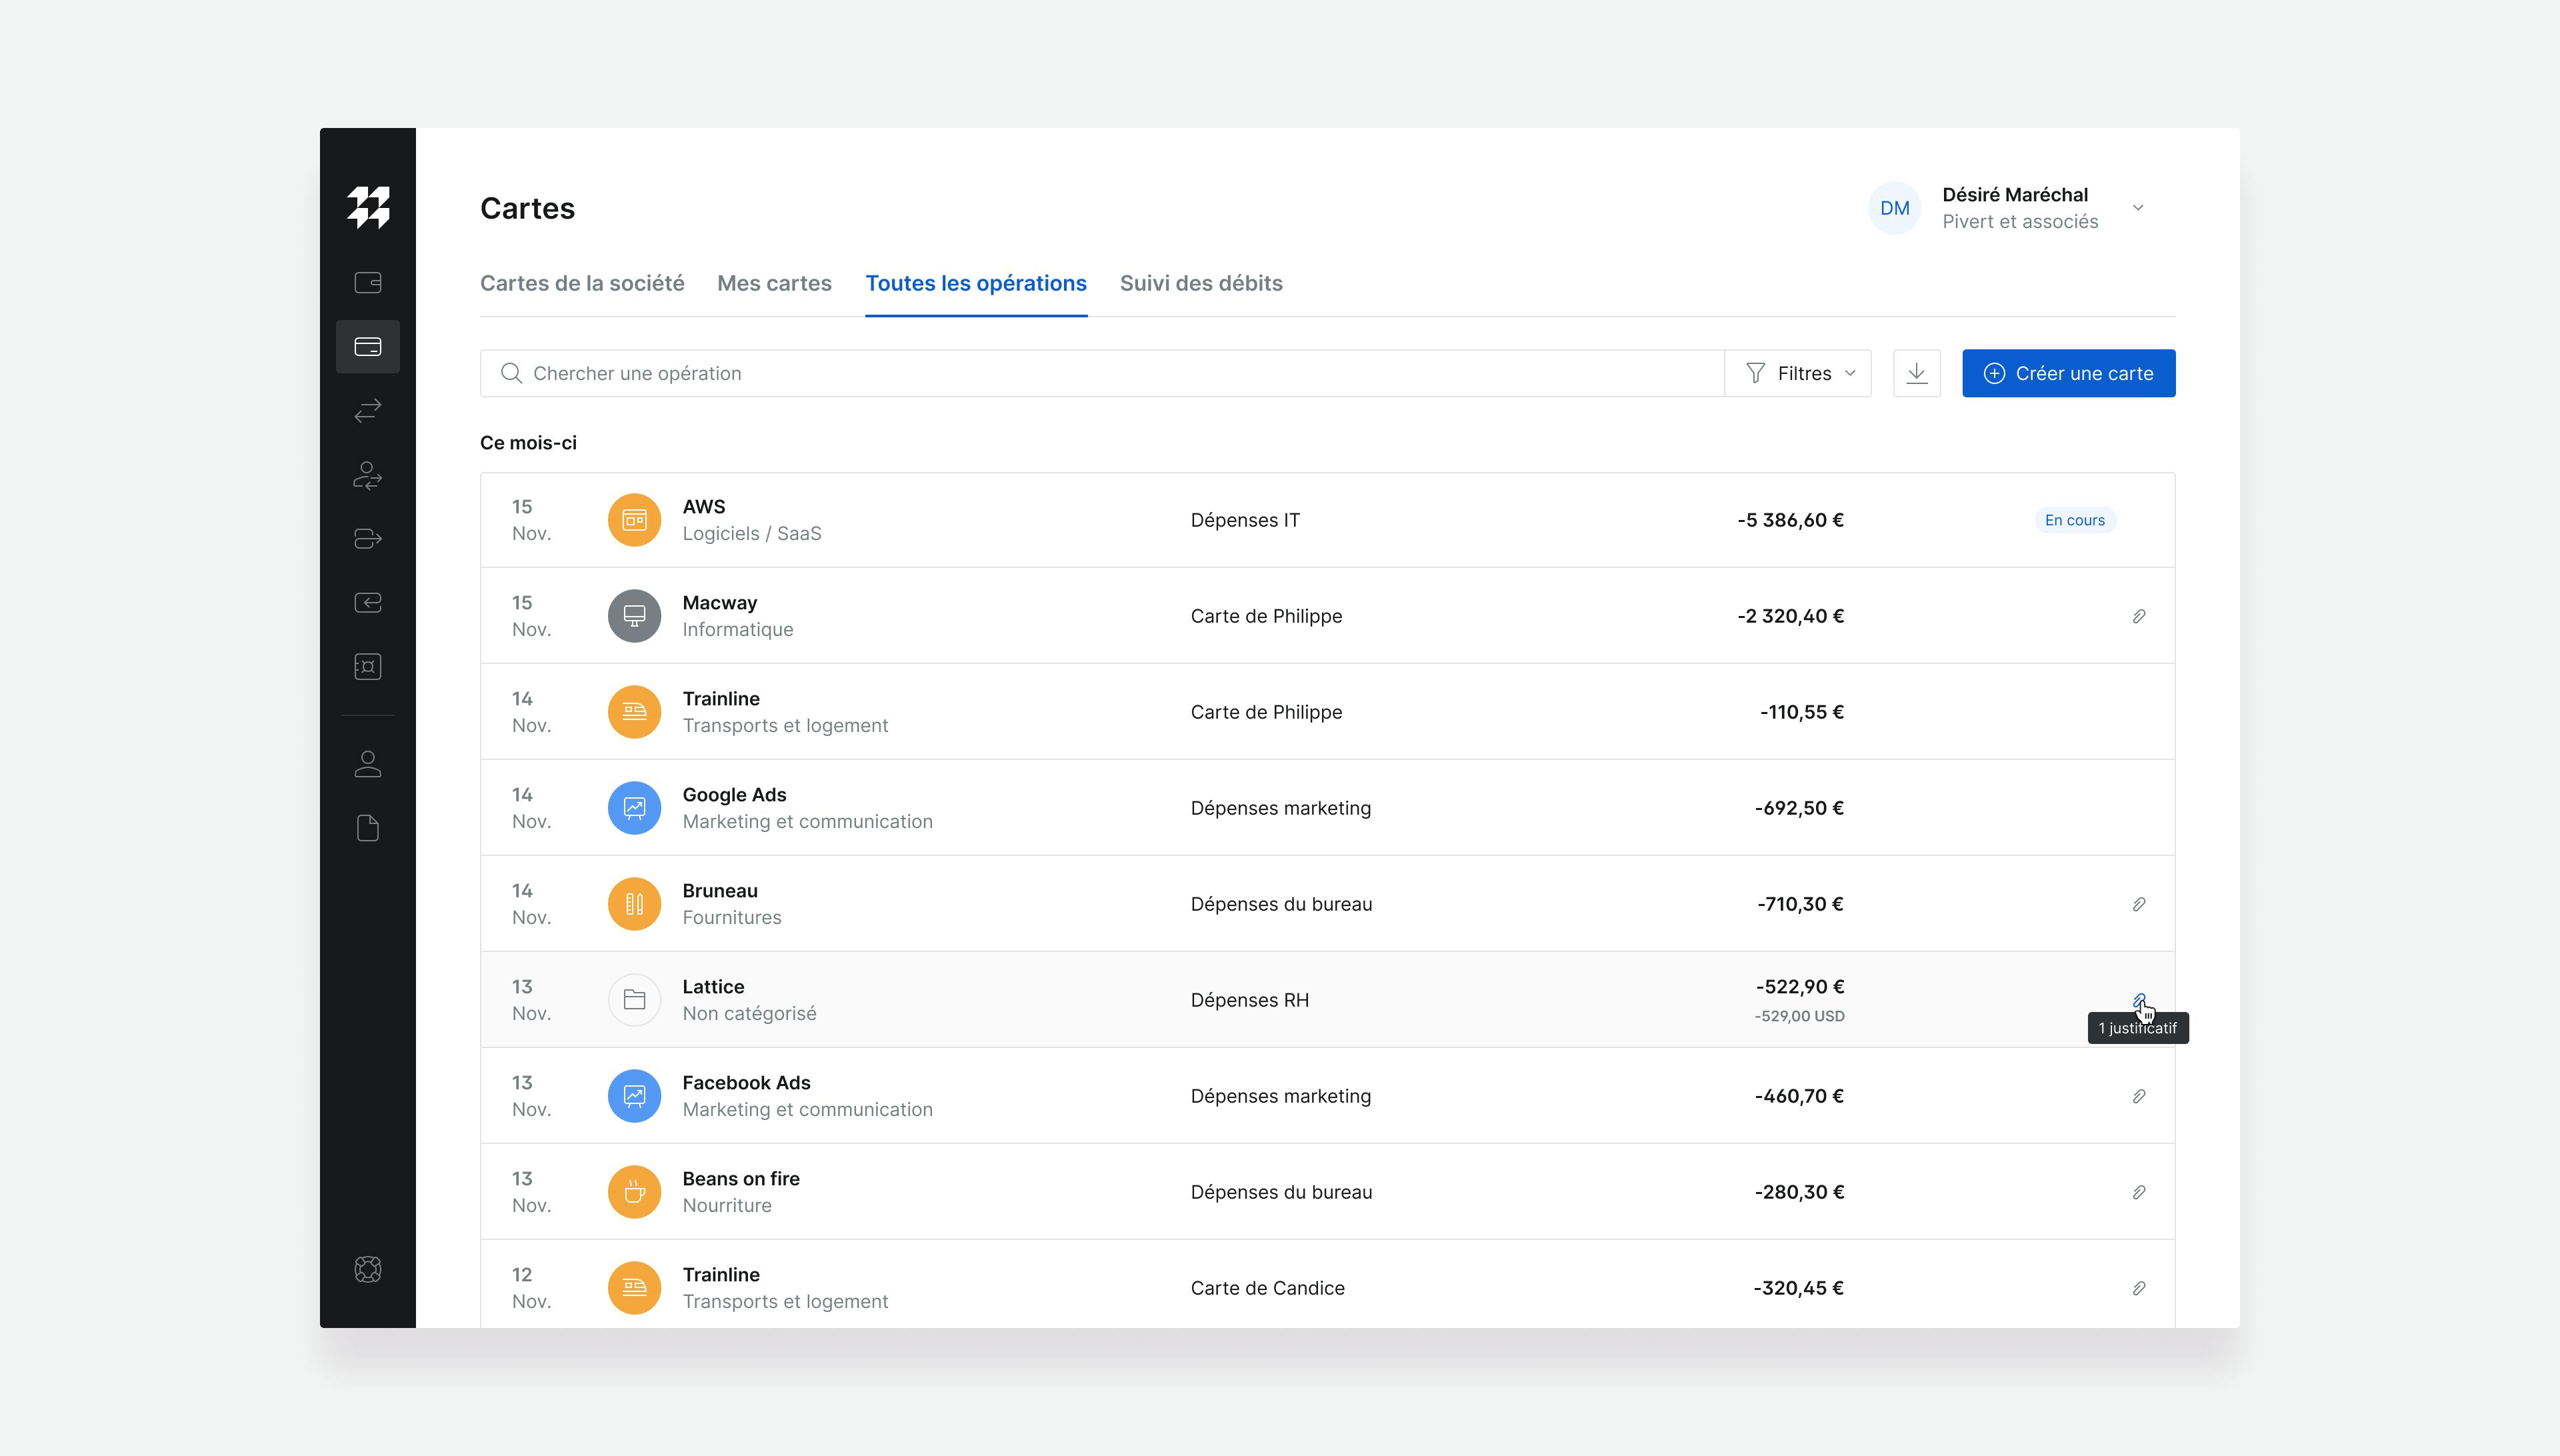This screenshot has width=2560, height=1456.
Task: Click the download export icon button
Action: (x=1917, y=373)
